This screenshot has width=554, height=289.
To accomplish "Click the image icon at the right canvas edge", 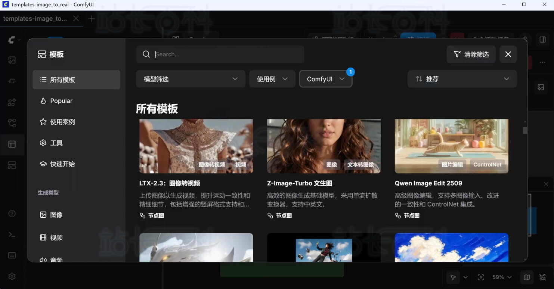I will click(x=541, y=87).
